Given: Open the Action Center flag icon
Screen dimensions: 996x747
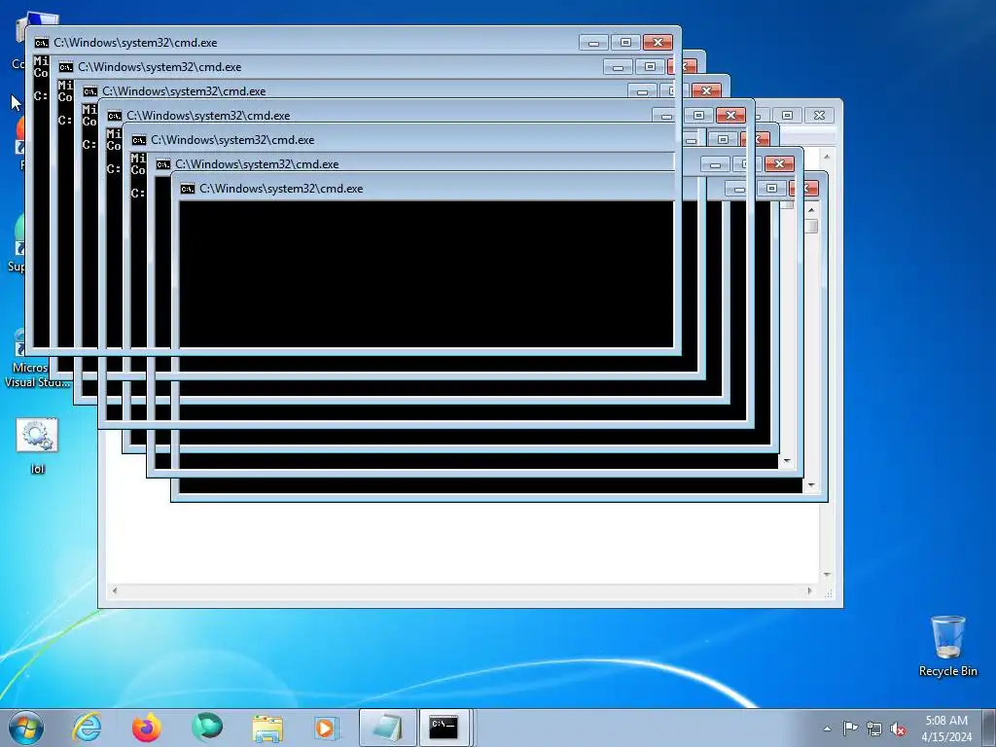Looking at the screenshot, I should click(x=850, y=728).
